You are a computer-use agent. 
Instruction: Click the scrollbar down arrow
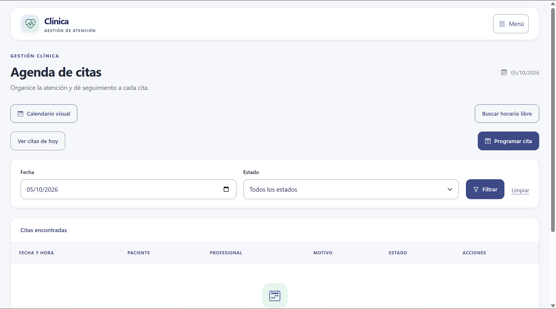coord(553,306)
